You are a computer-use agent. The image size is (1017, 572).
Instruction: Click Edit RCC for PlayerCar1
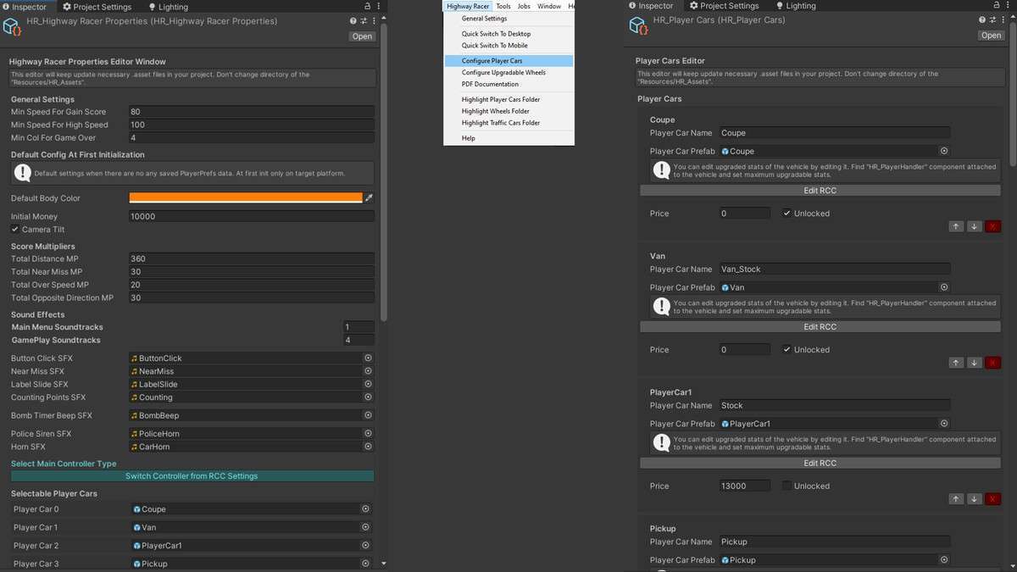click(x=820, y=464)
